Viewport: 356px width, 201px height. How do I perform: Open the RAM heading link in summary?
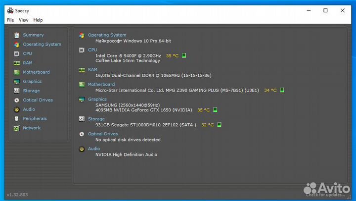[92, 70]
